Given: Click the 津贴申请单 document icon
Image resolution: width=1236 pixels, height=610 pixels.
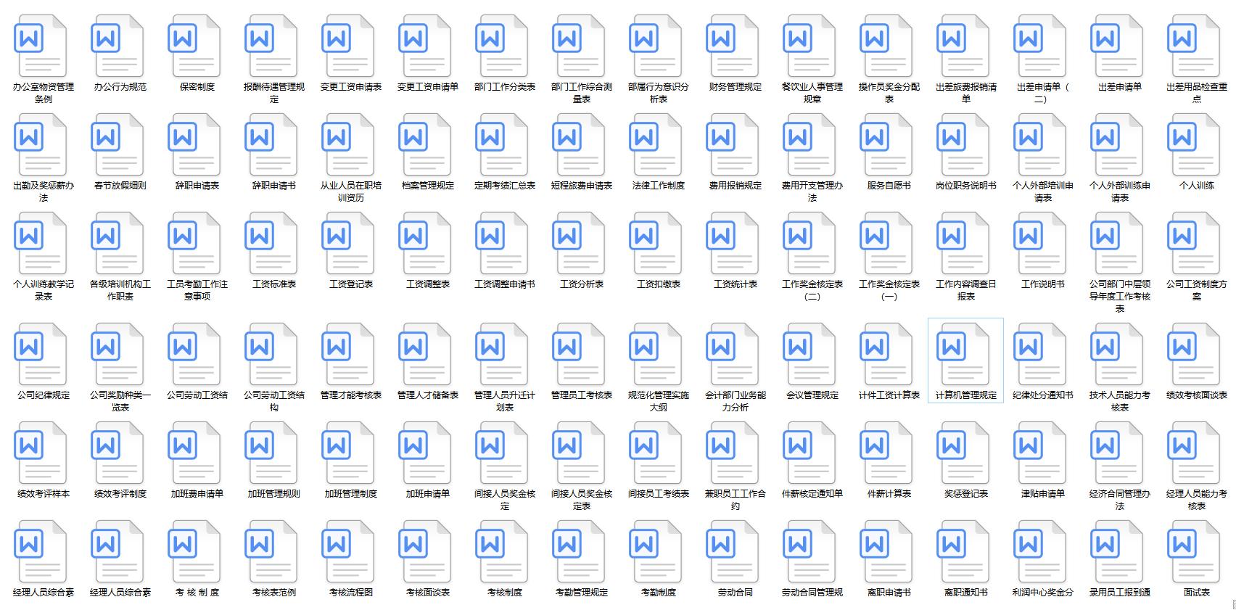Looking at the screenshot, I should pyautogui.click(x=1040, y=453).
